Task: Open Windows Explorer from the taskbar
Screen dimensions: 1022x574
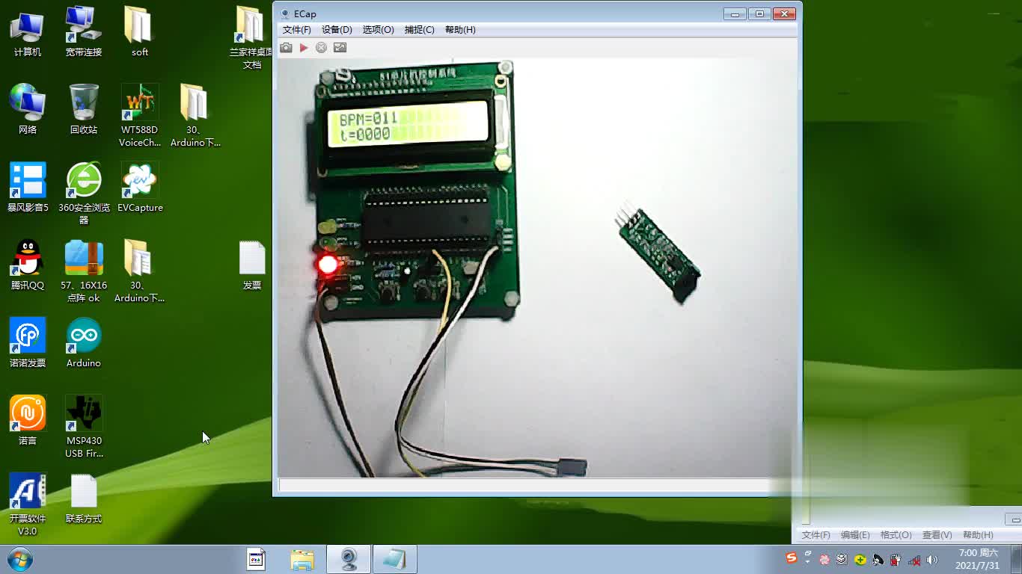Action: point(302,559)
